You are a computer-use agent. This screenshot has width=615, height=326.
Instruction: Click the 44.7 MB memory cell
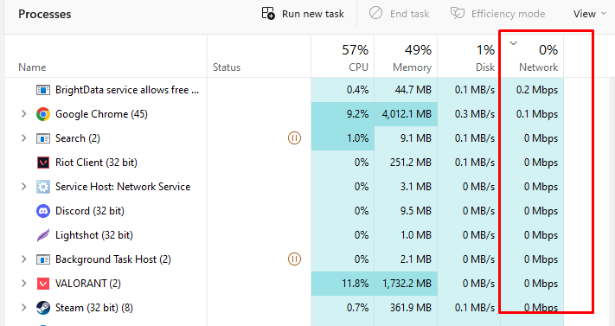(x=406, y=90)
